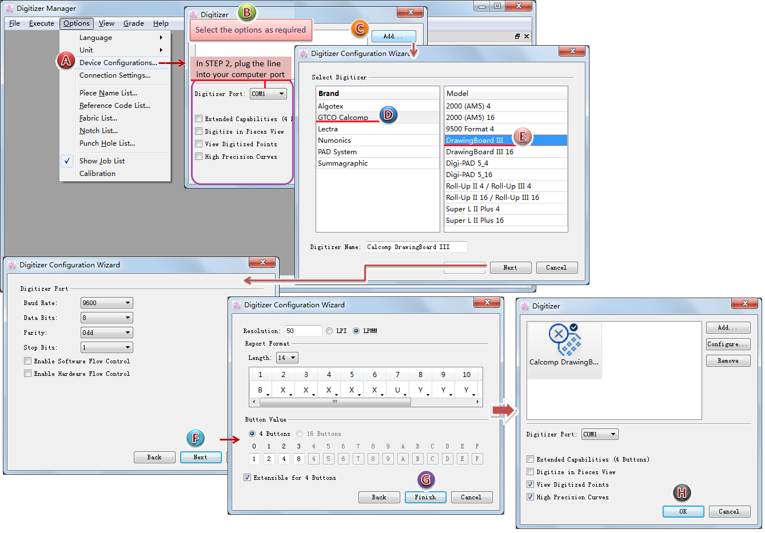This screenshot has width=765, height=533.
Task: Click the circled letter C marker near Add
Action: click(360, 29)
